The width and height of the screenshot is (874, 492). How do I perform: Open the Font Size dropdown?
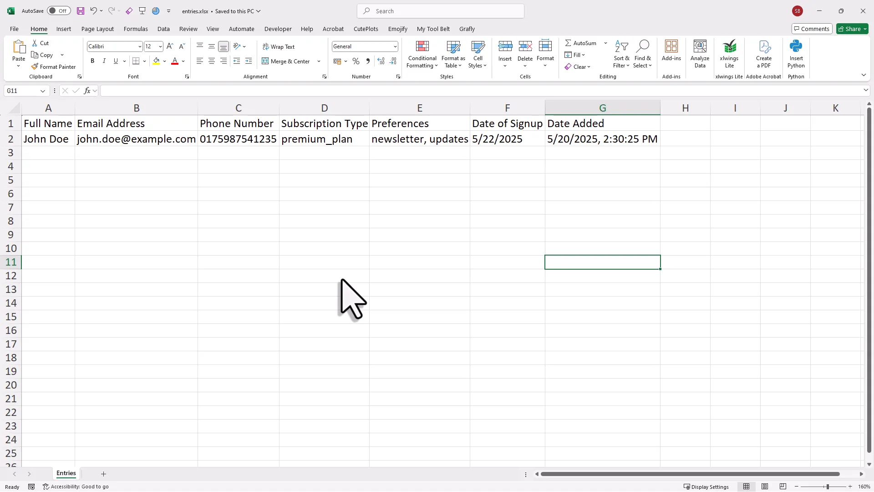click(x=160, y=46)
